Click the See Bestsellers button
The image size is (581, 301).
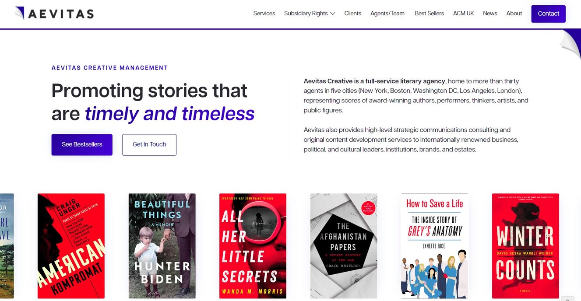tap(82, 144)
